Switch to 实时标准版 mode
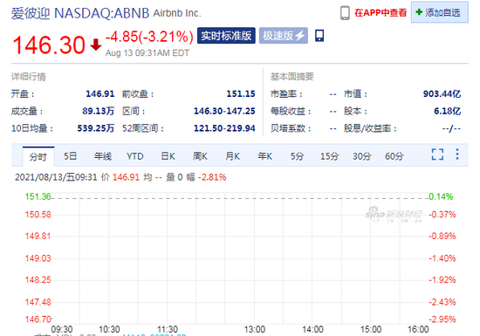 [226, 36]
